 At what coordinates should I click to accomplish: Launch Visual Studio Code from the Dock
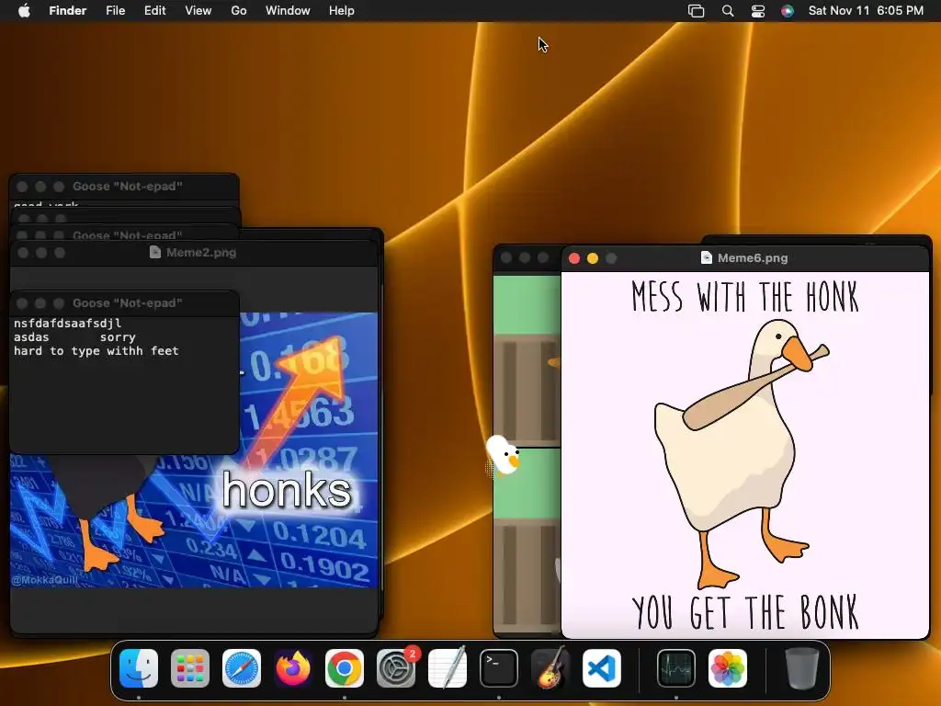tap(602, 668)
